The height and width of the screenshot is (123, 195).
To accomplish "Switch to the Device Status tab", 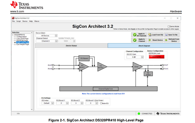I will (x=71, y=45).
